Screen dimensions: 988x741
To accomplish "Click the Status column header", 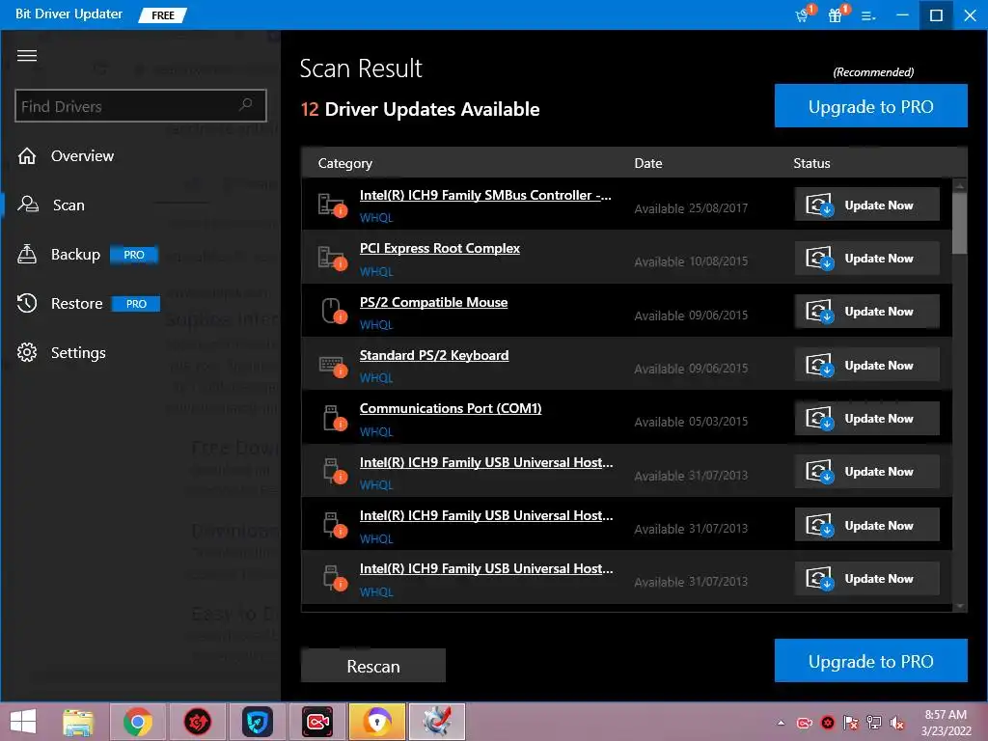I will (x=811, y=163).
